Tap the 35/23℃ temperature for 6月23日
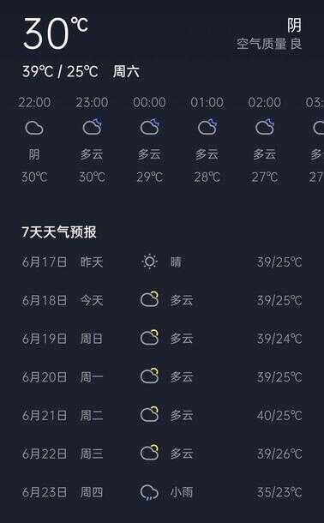 coord(279,492)
